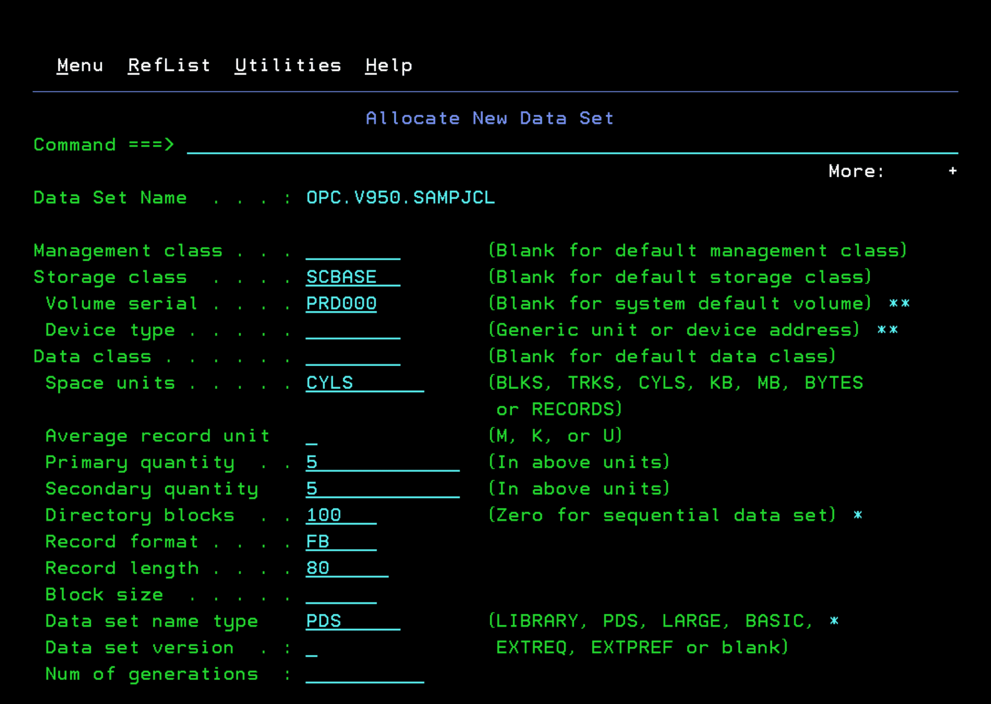Screen dimensions: 991x704
Task: Select the SCBASE storage class value
Action: pos(344,277)
